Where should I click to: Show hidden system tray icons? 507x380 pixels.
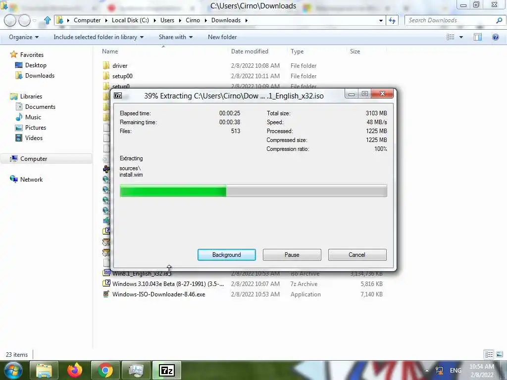[427, 371]
